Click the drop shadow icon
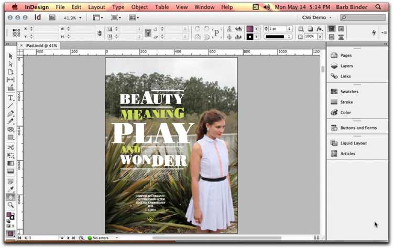The width and height of the screenshot is (393, 248). (x=310, y=29)
